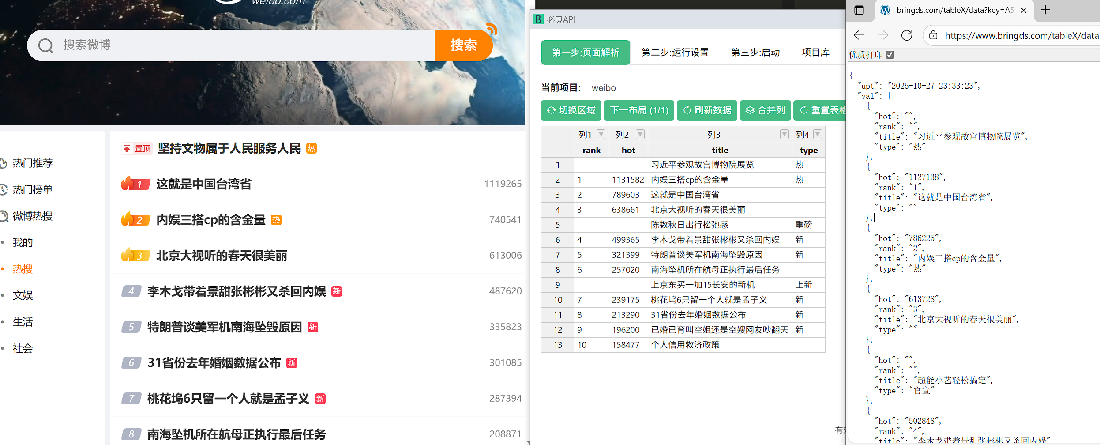Viewport: 1100px width, 445px height.
Task: Click the orange 搜索 button on Weibo
Action: tap(463, 45)
